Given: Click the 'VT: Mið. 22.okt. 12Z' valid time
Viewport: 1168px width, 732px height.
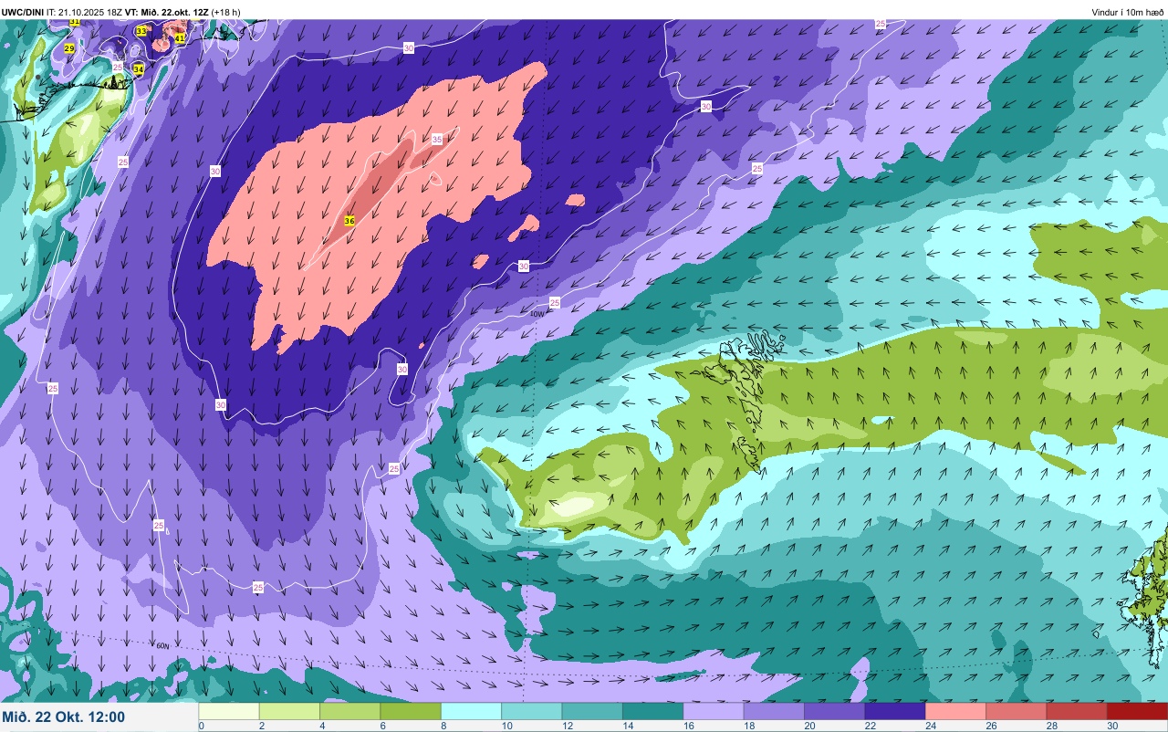Looking at the screenshot, I should point(167,12).
